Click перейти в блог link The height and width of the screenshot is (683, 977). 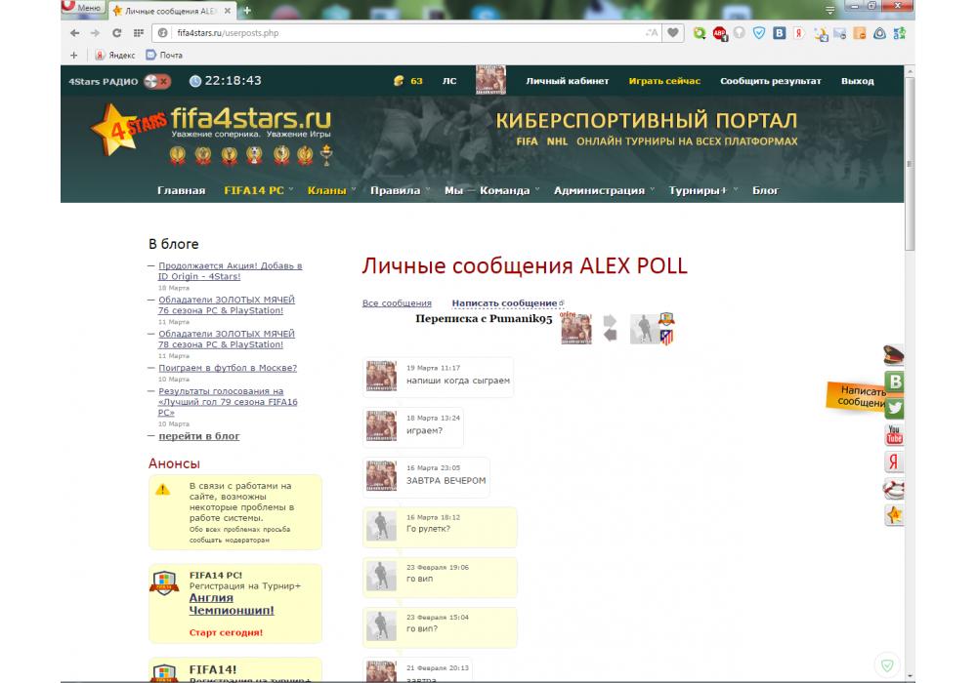[198, 436]
